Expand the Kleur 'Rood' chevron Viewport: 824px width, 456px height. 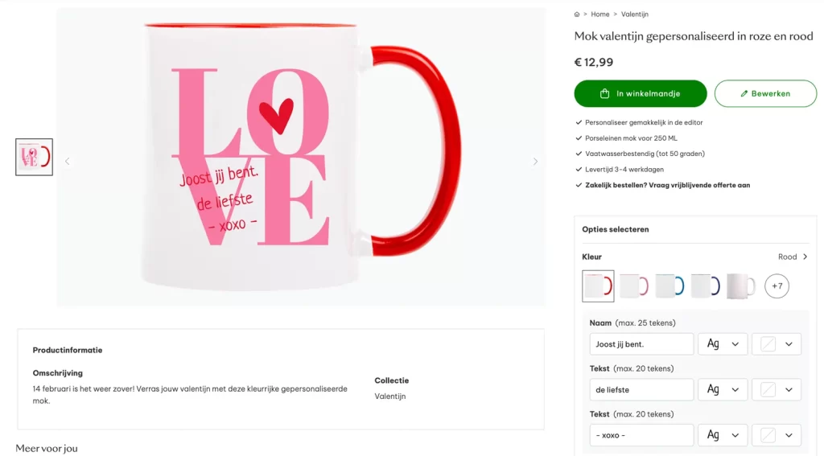pos(805,257)
